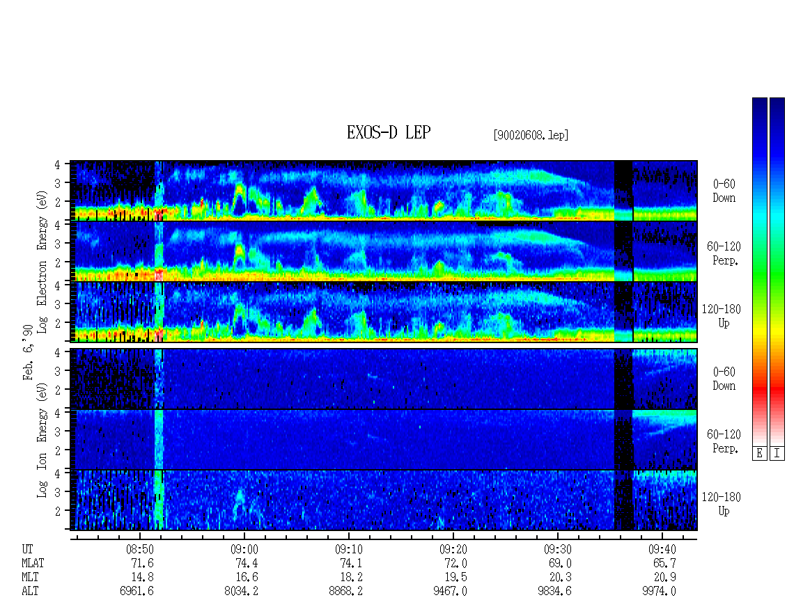787x609 pixels.
Task: Click the MLAT value 71.6
Action: pos(143,563)
